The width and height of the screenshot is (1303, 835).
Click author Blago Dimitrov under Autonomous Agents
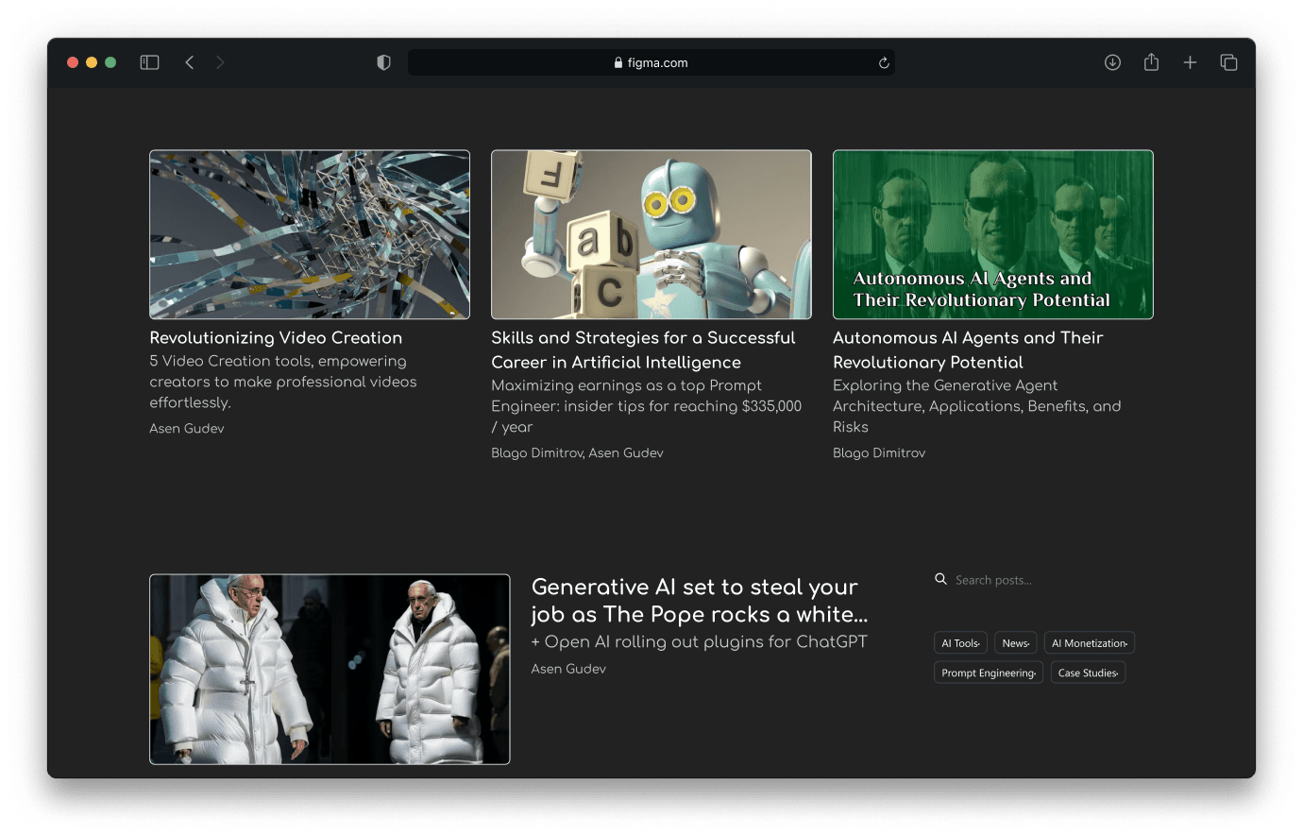coord(879,452)
